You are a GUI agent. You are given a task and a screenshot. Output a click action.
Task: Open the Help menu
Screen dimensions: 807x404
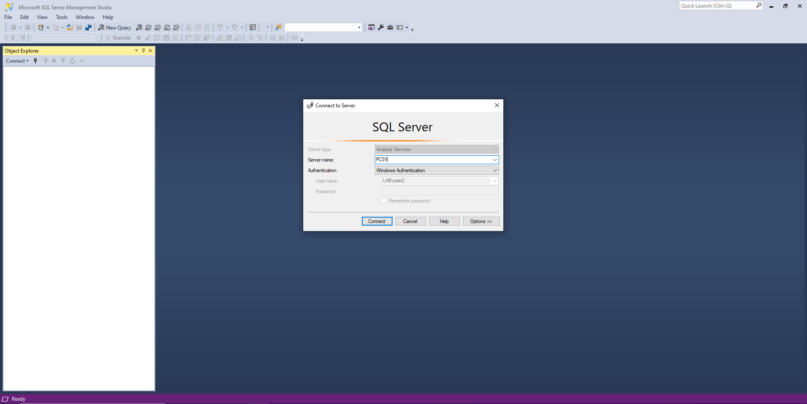(108, 17)
